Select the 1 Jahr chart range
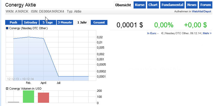The width and height of the screenshot is (214, 106). (82, 22)
